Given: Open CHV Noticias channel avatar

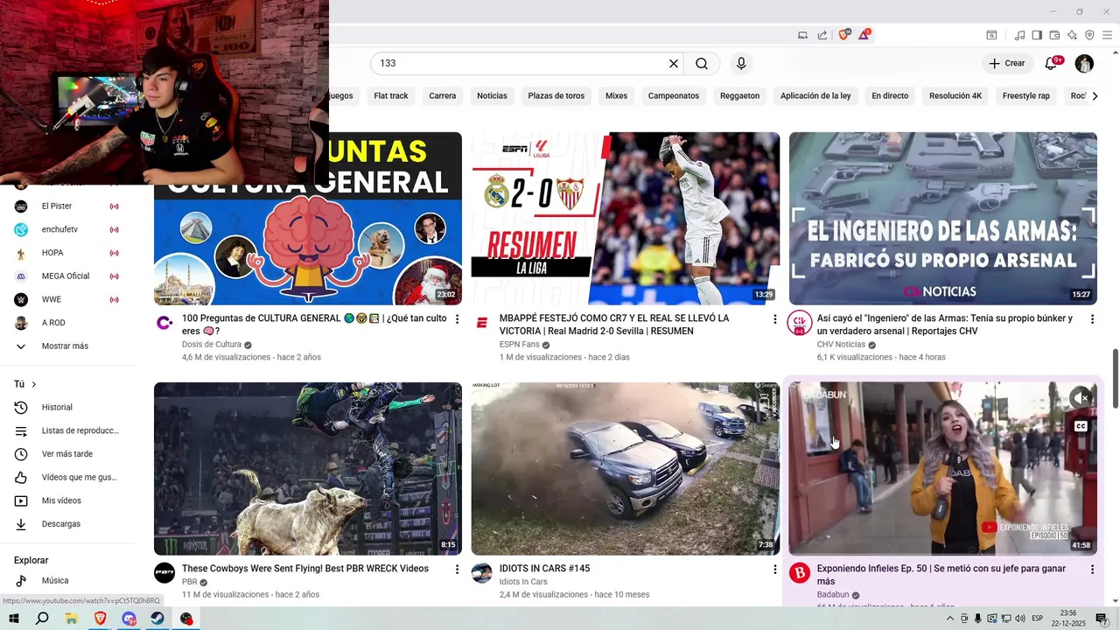Looking at the screenshot, I should tap(800, 323).
